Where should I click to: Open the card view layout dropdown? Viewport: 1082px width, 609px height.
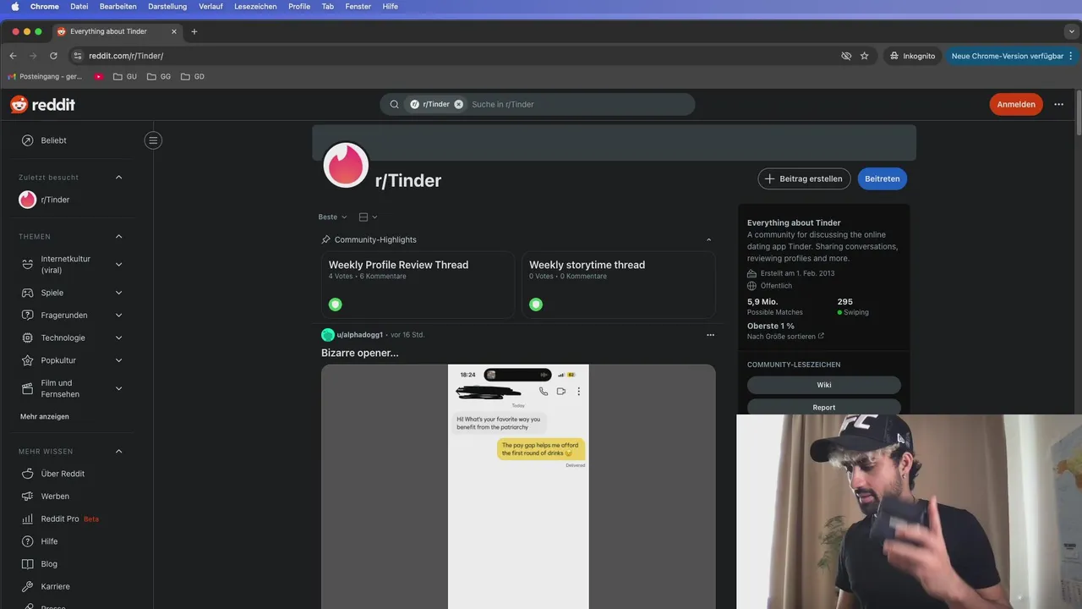(x=368, y=217)
